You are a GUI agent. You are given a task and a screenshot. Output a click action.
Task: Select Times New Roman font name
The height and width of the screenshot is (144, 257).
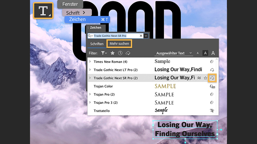[110, 62]
